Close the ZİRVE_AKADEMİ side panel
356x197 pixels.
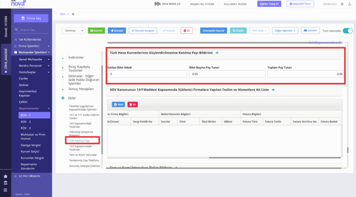6,72
